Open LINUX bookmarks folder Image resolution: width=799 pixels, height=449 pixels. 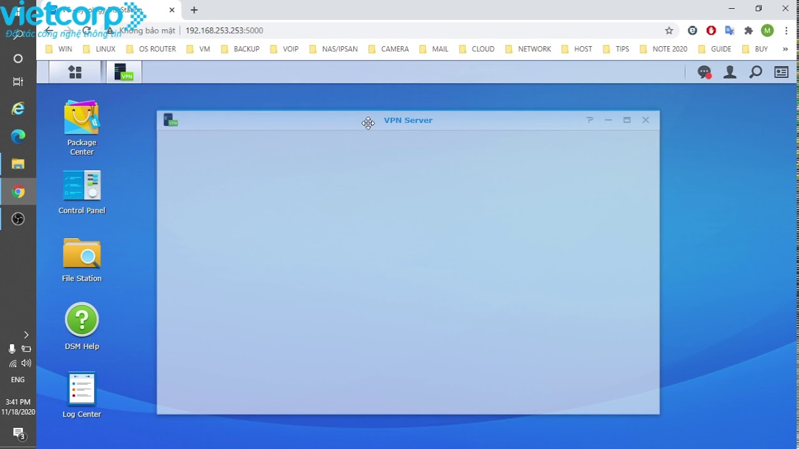(x=99, y=49)
